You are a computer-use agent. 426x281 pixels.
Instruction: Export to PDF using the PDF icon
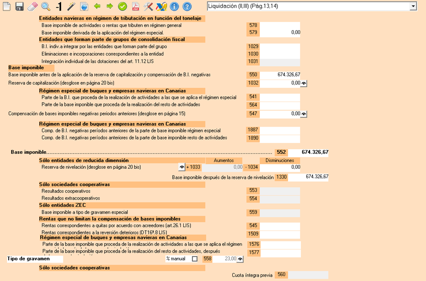coord(136,6)
